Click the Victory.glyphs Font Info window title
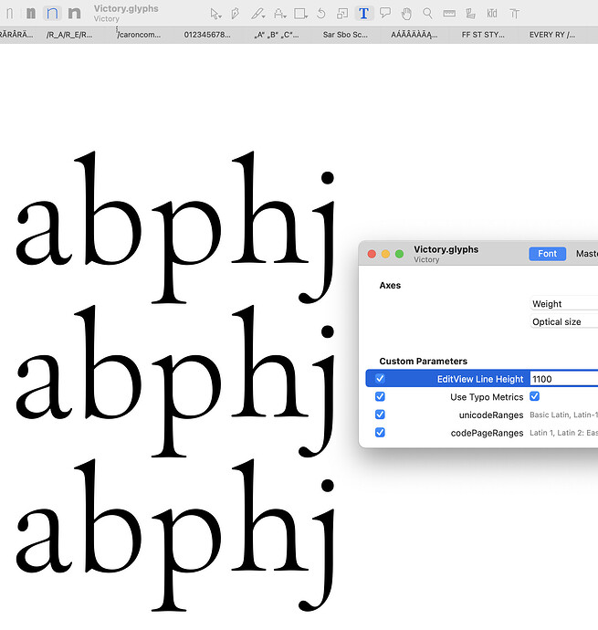598x630 pixels. tap(446, 249)
